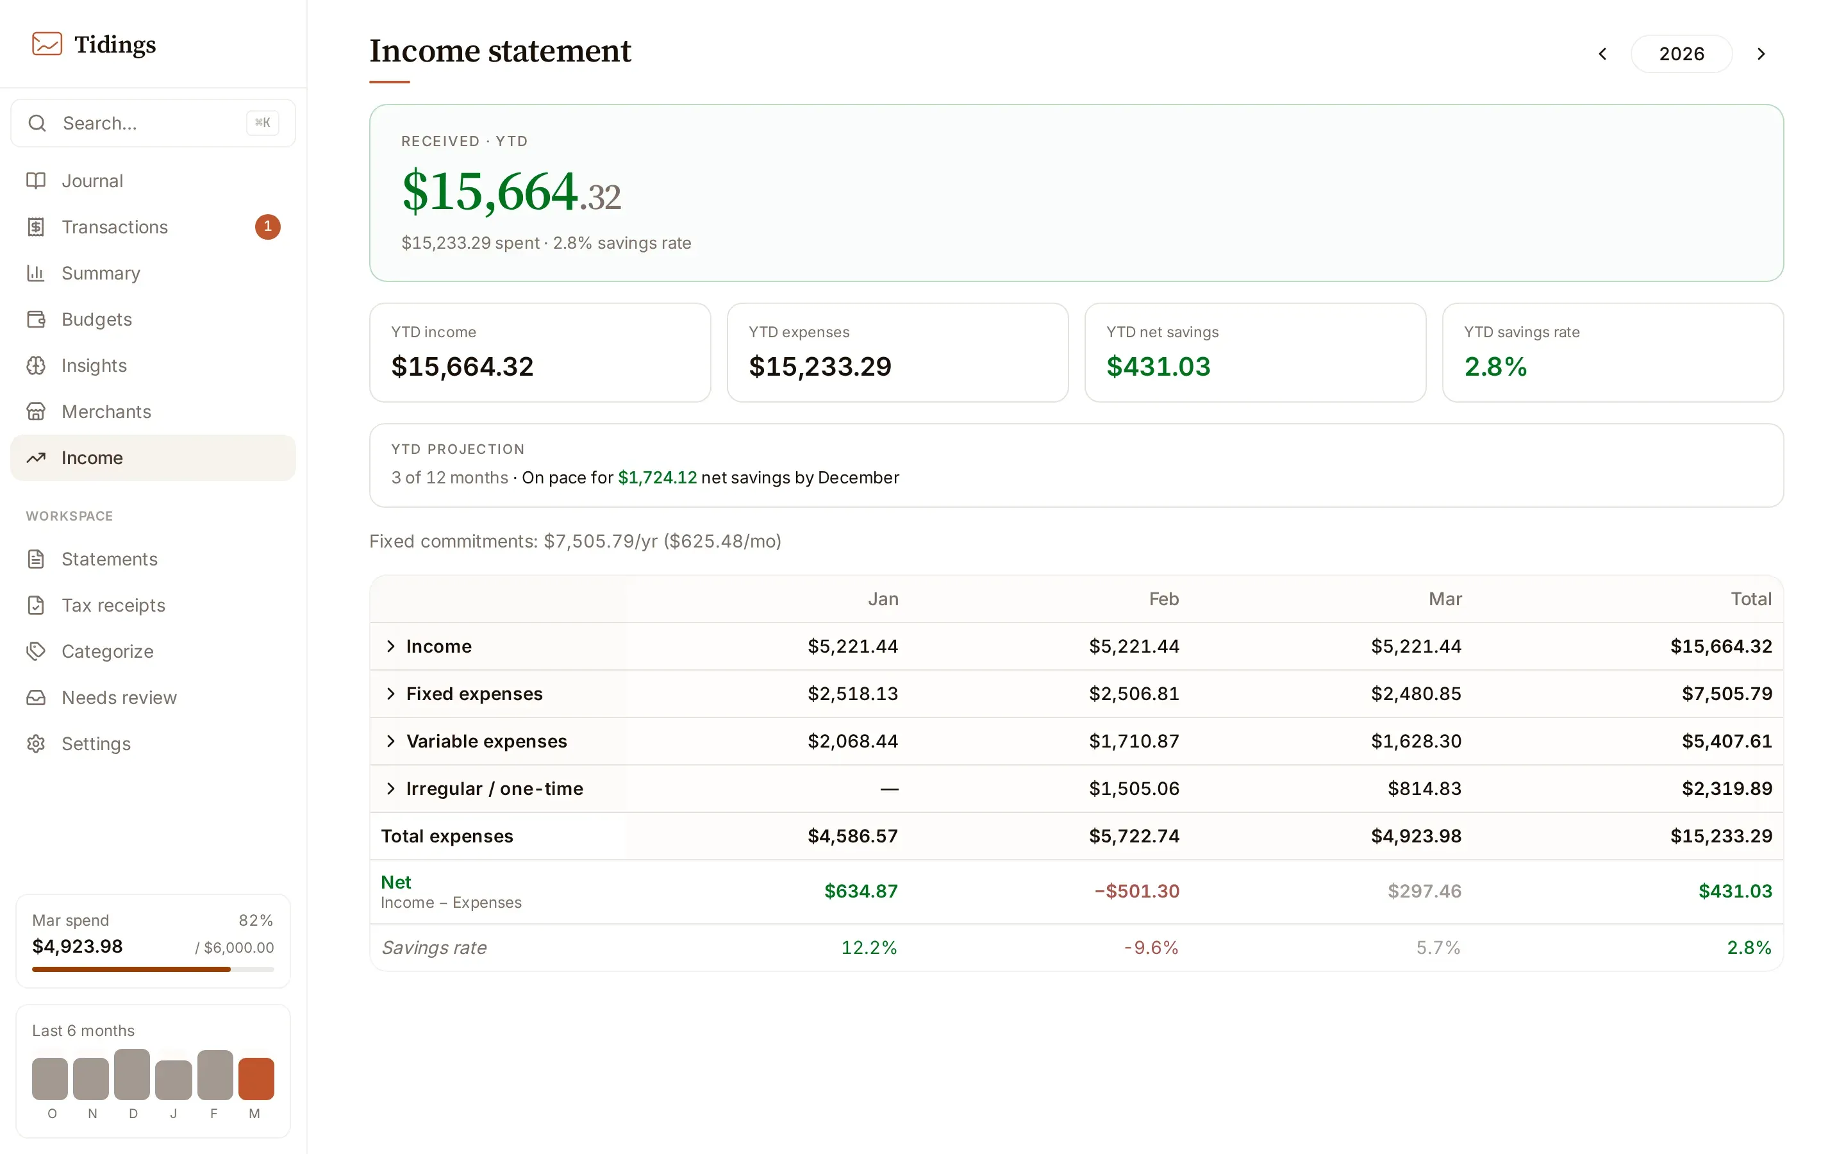Click the Insights brain icon
The width and height of the screenshot is (1846, 1154).
(x=36, y=365)
